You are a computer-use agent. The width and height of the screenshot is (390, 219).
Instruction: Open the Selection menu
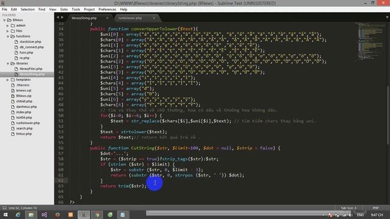coord(27,10)
